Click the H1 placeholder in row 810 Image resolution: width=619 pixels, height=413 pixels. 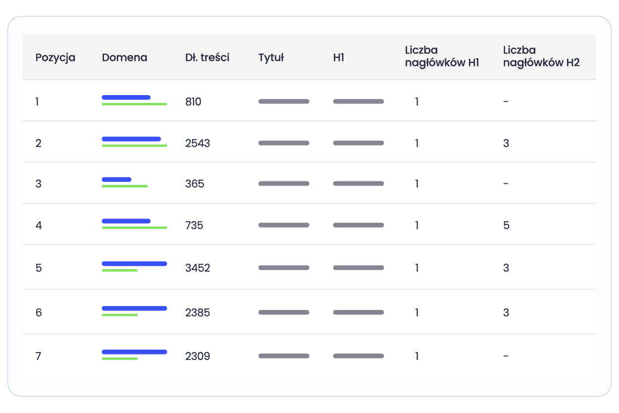tap(359, 102)
